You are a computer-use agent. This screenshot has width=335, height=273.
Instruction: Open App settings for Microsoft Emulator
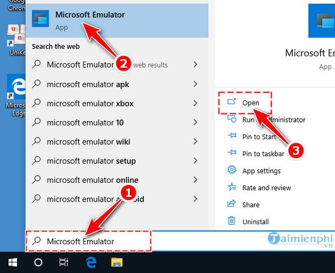coord(261,171)
